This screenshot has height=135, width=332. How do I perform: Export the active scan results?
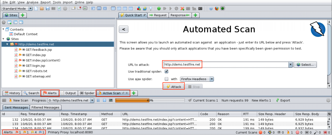pos(283,100)
